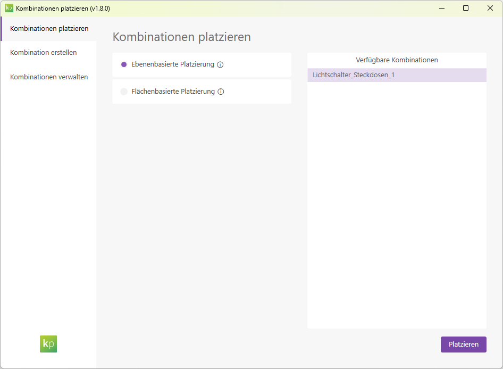The height and width of the screenshot is (369, 503).
Task: Select the Ebenenbasierte Platzierung radio button
Action: pyautogui.click(x=124, y=64)
